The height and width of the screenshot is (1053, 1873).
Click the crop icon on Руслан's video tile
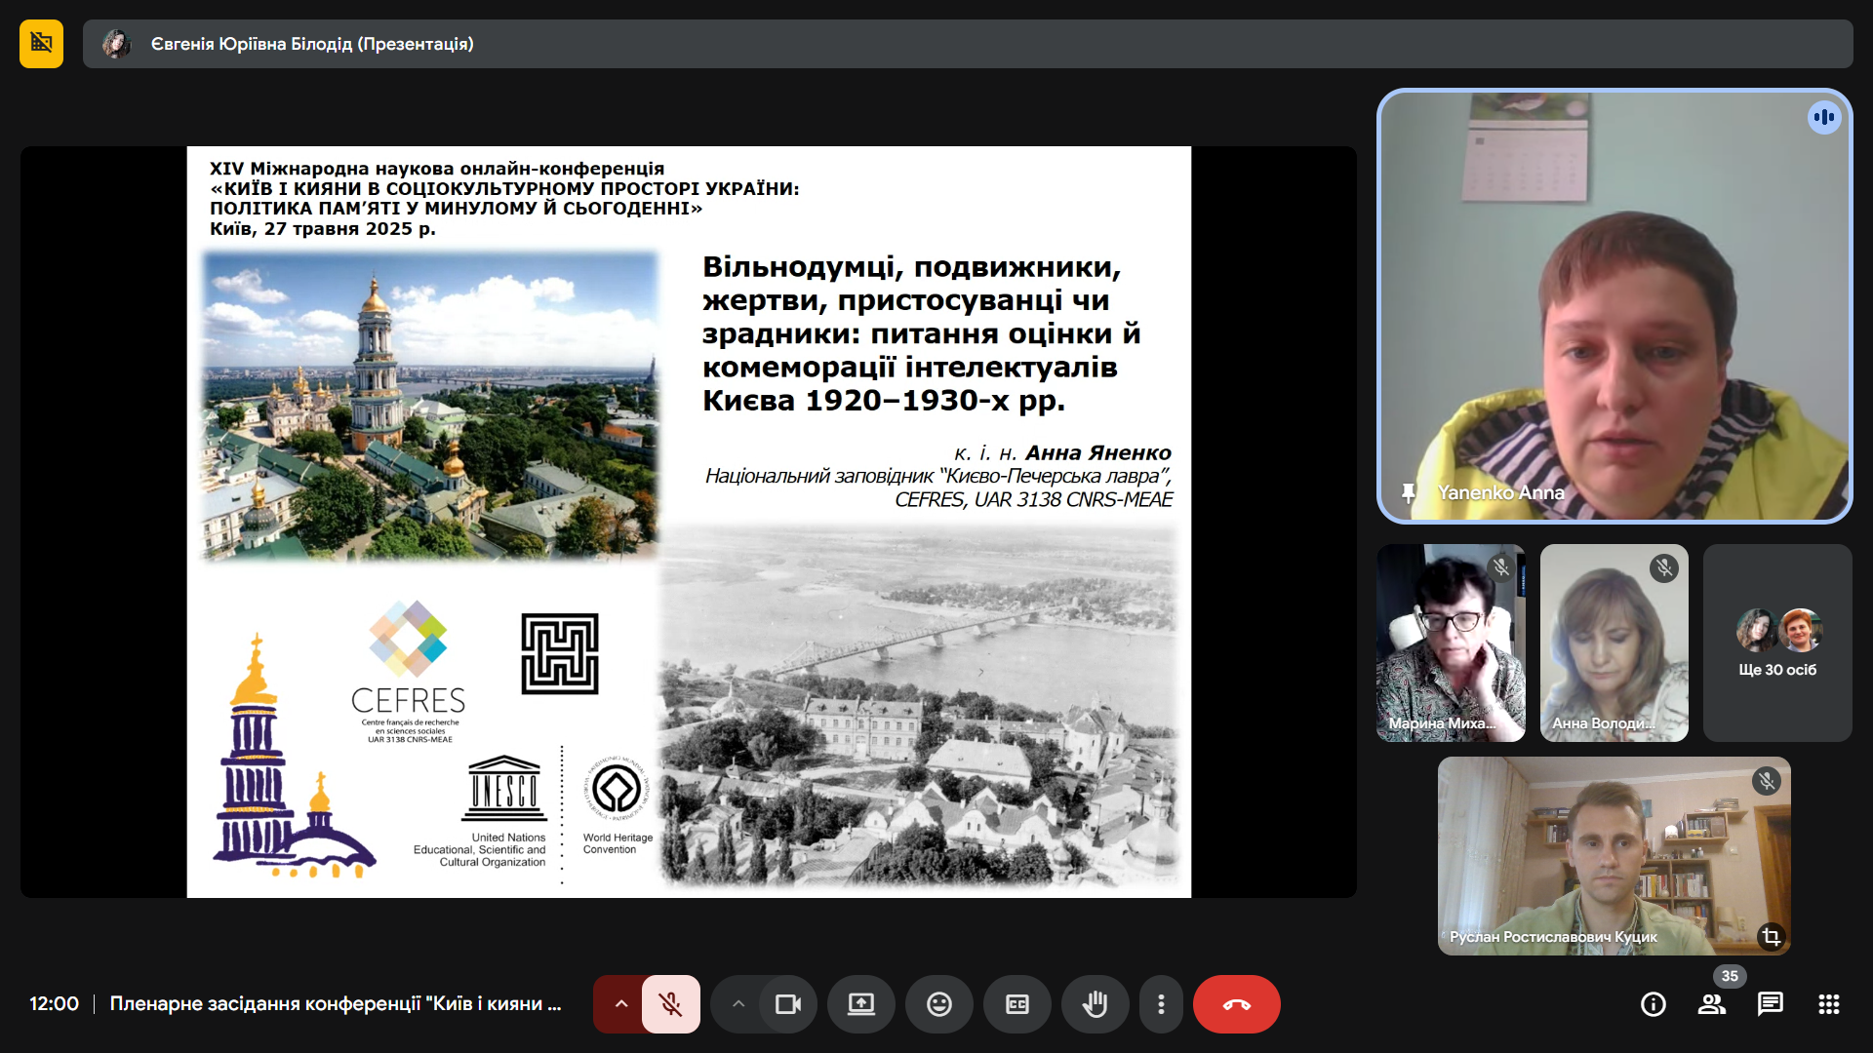click(1771, 937)
